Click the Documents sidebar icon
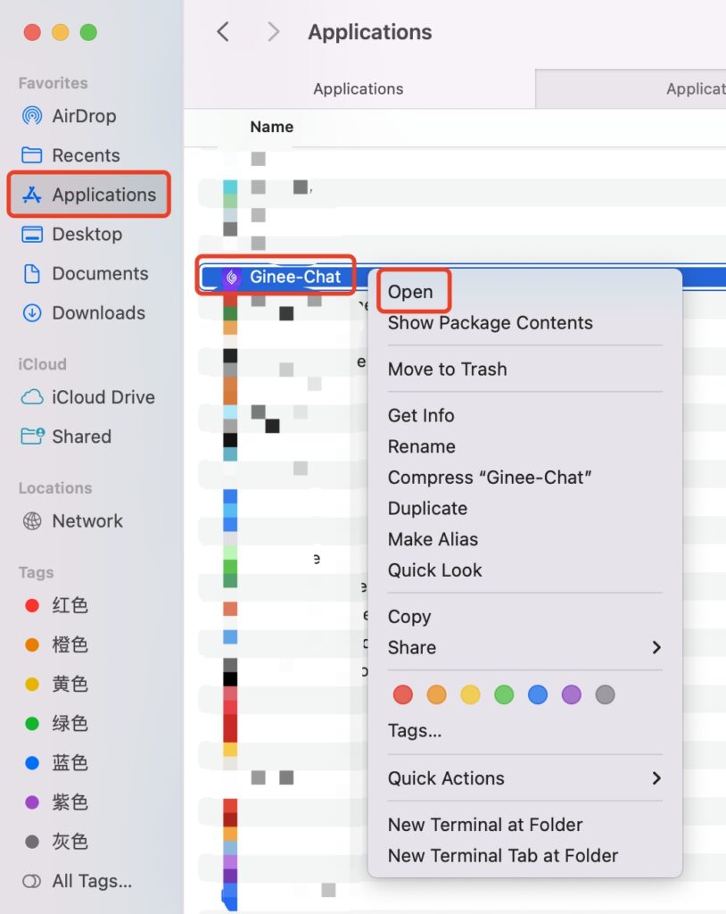This screenshot has height=914, width=726. pos(32,273)
